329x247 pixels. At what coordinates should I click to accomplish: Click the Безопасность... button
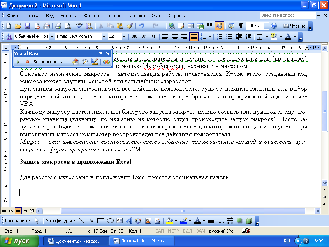click(x=50, y=62)
